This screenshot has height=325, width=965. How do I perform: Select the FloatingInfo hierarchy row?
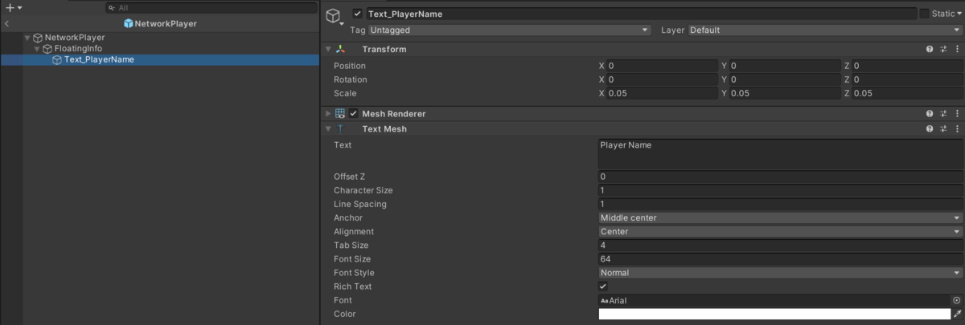click(171, 48)
